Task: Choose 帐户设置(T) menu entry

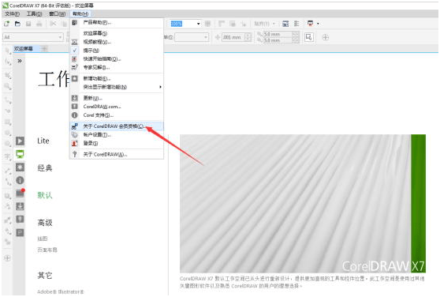Action: (97, 135)
